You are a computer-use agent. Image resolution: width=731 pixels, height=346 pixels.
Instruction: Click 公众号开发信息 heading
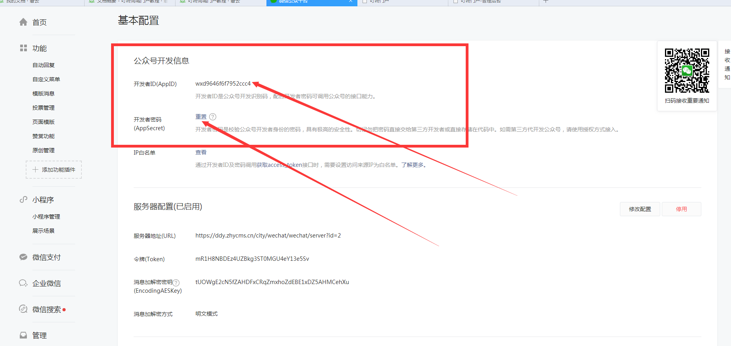click(x=161, y=61)
